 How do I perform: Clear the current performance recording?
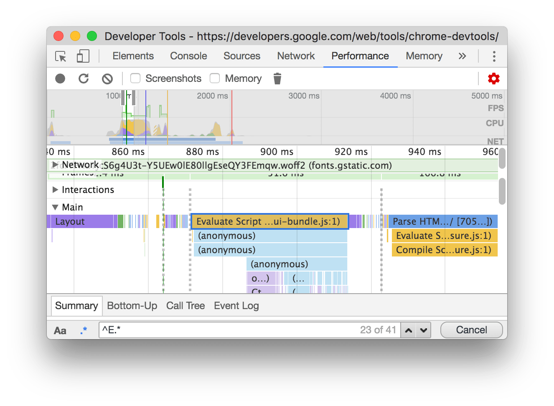107,79
